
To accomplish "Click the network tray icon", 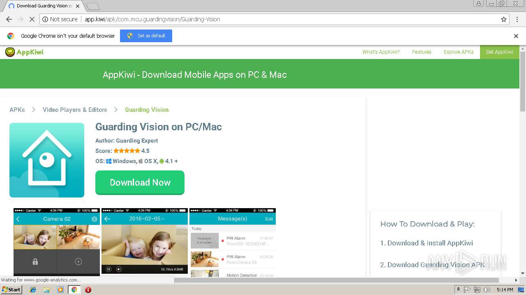I will pos(477,290).
